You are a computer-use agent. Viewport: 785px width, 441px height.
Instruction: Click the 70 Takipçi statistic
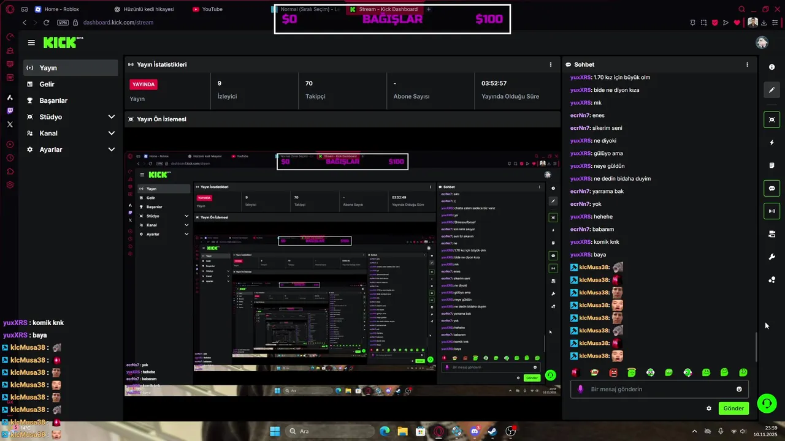pyautogui.click(x=342, y=89)
